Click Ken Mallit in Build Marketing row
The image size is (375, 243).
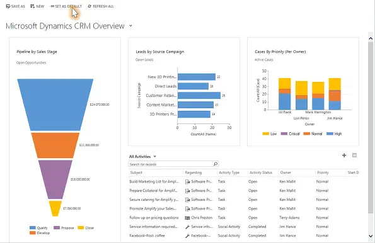[287, 181]
